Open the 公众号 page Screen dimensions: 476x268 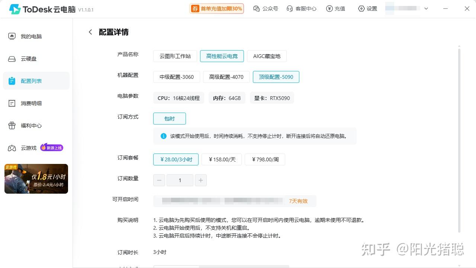point(266,8)
